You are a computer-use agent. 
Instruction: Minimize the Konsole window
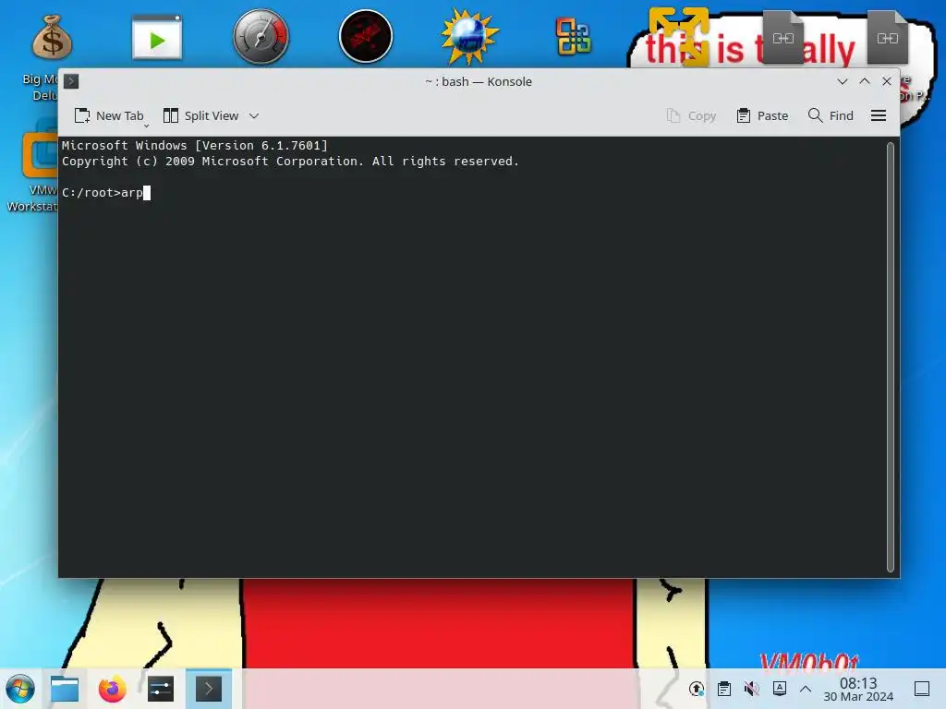[843, 81]
